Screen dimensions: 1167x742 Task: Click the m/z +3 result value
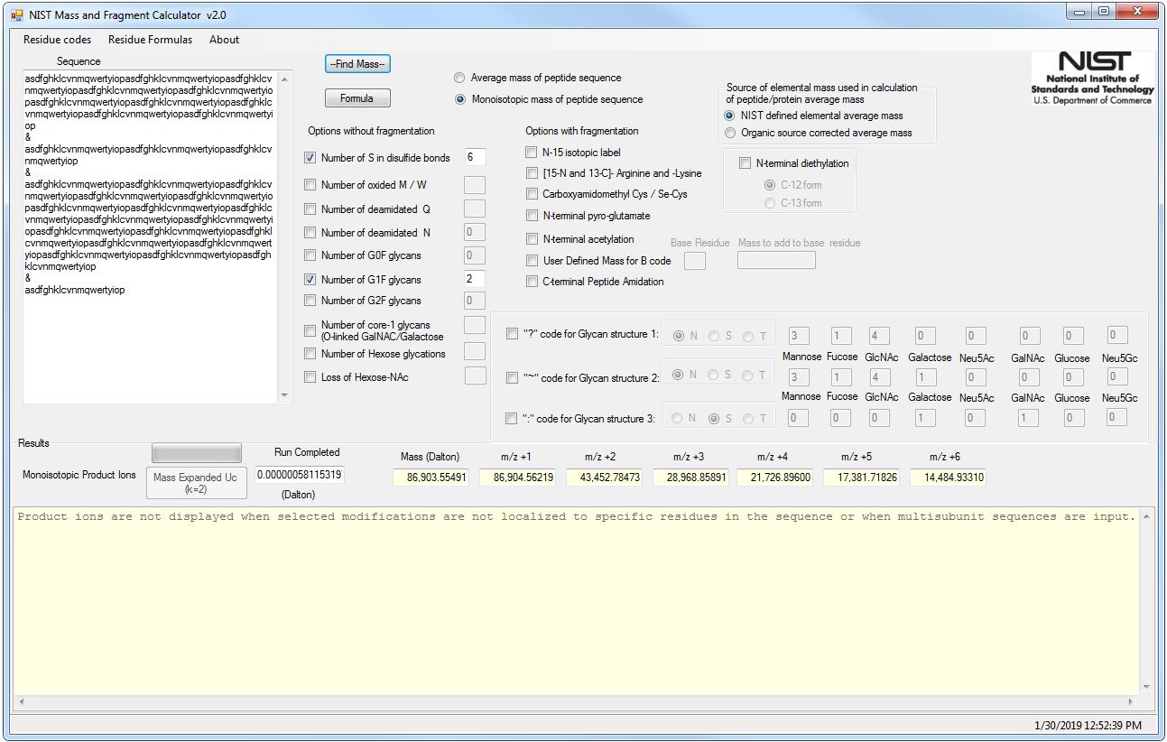pos(690,477)
